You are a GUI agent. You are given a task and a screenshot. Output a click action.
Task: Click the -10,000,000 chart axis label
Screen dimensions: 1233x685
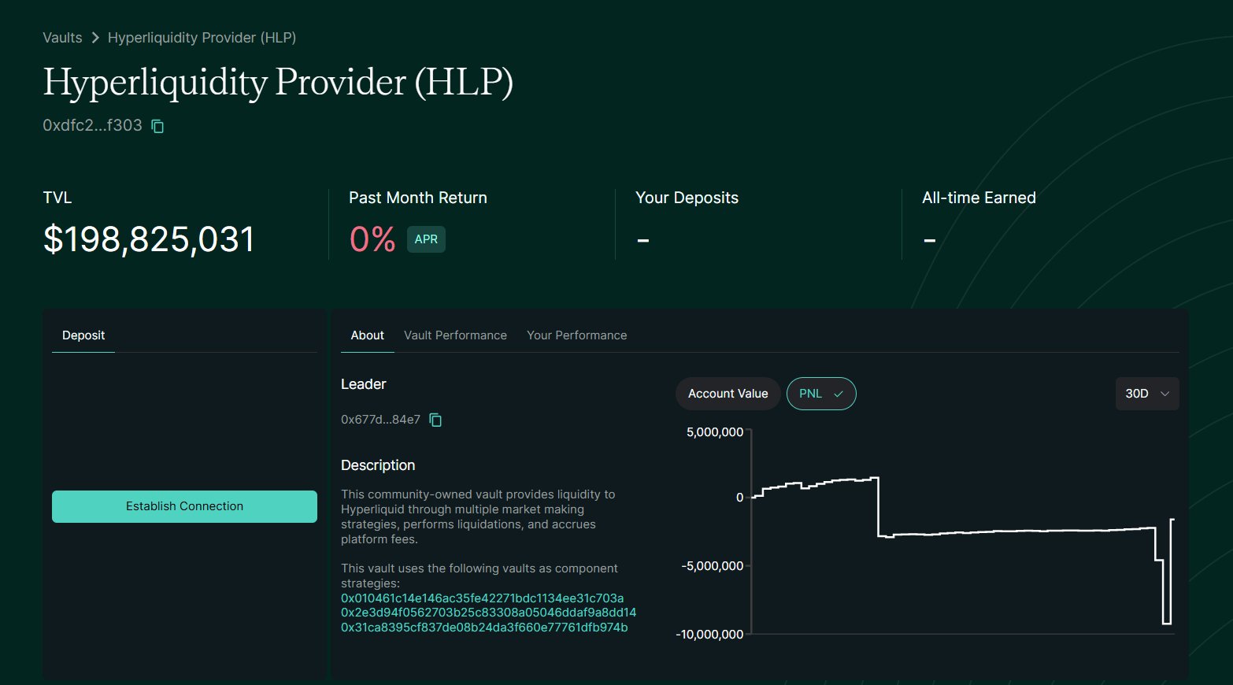click(x=709, y=635)
